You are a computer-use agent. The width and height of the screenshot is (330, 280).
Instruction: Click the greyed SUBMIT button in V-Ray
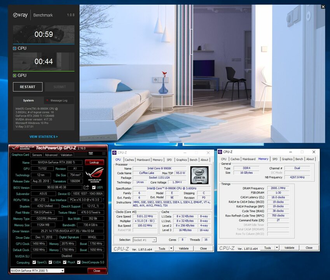click(x=59, y=87)
